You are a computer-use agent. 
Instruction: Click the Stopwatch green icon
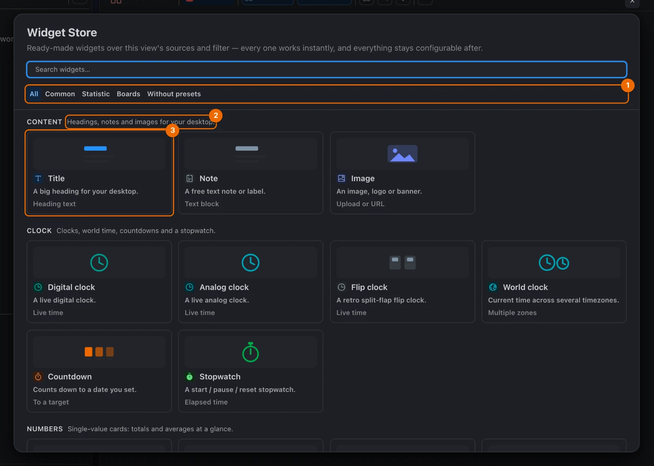pyautogui.click(x=190, y=377)
